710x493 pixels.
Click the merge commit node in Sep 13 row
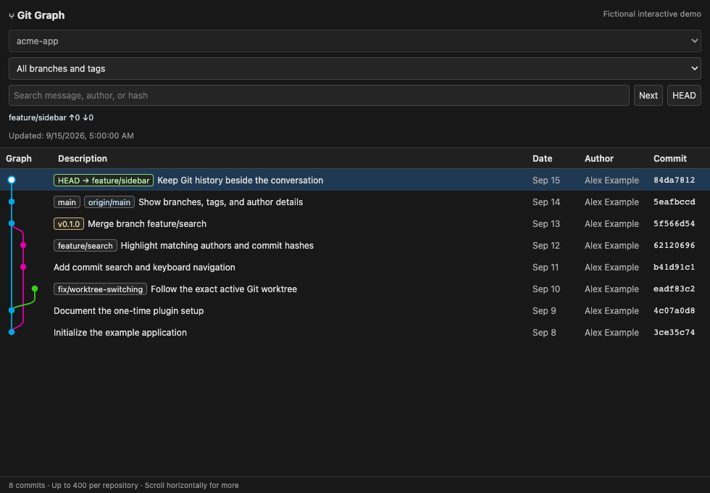click(12, 223)
